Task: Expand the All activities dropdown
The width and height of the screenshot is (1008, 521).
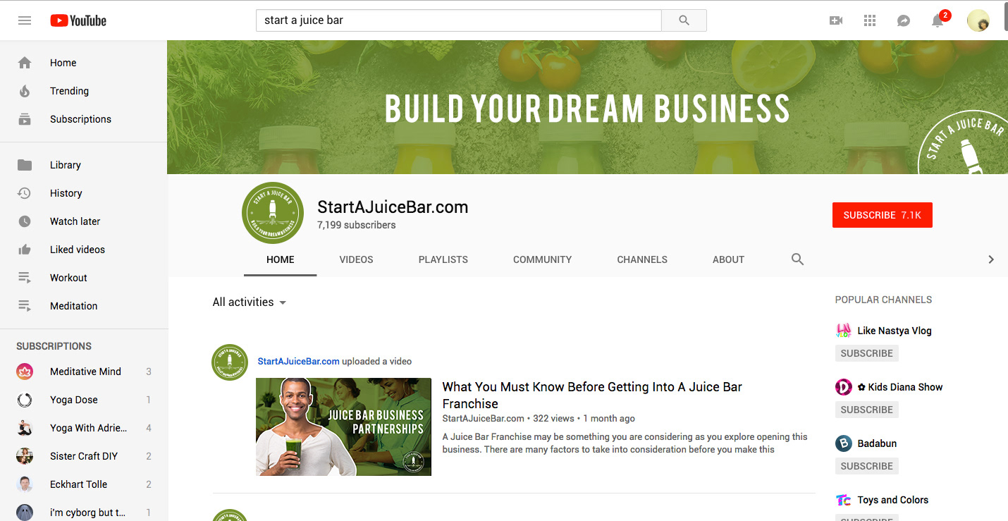Action: (250, 302)
